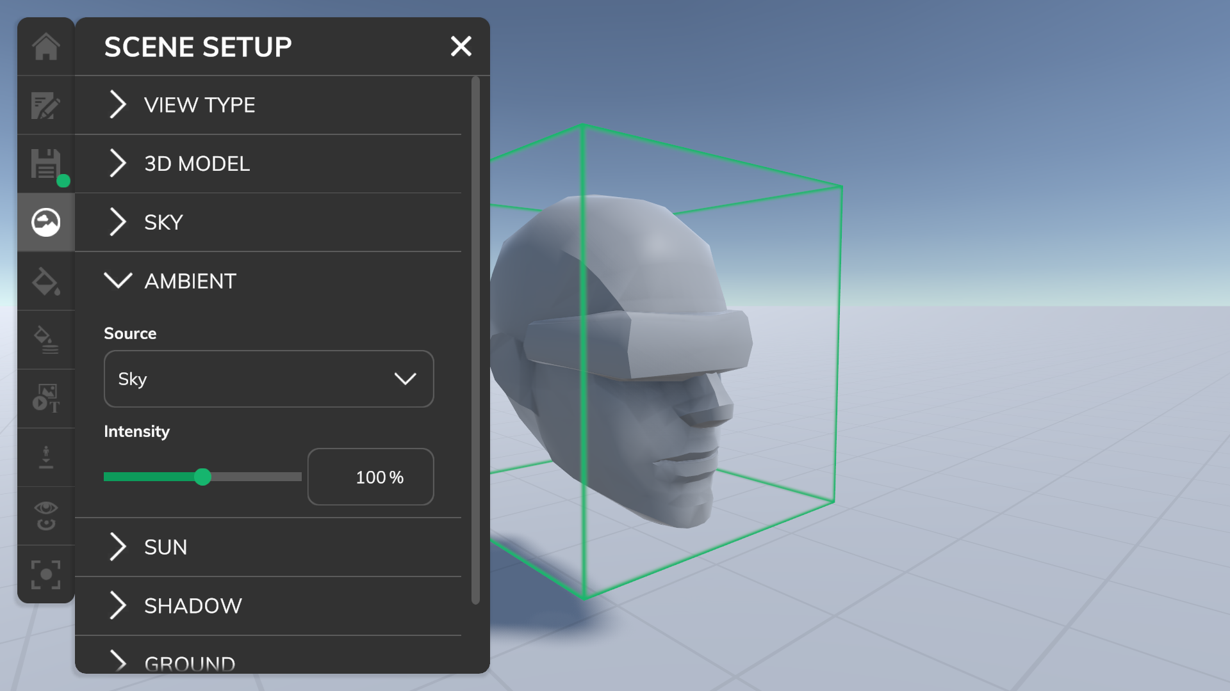Image resolution: width=1230 pixels, height=691 pixels.
Task: Click the person placement icon
Action: [46, 457]
